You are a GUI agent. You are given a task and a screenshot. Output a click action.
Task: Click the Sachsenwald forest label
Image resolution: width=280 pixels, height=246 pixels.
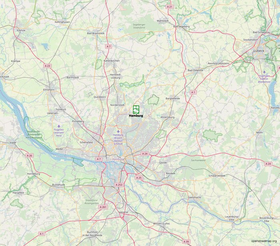(x=198, y=160)
